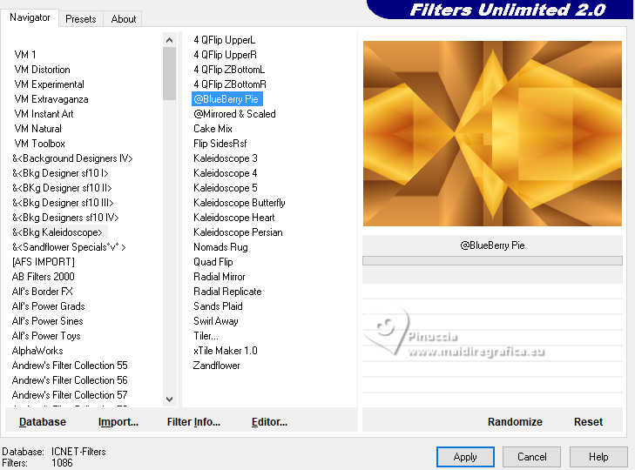Select Radial Mirror filter
Screen dimensions: 635x470
coord(220,277)
